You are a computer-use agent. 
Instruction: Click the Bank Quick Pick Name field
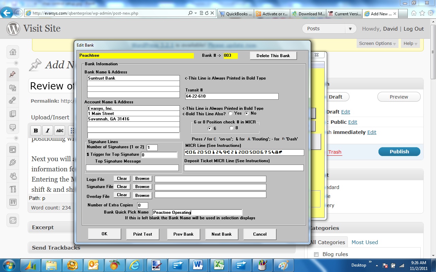pyautogui.click(x=197, y=213)
